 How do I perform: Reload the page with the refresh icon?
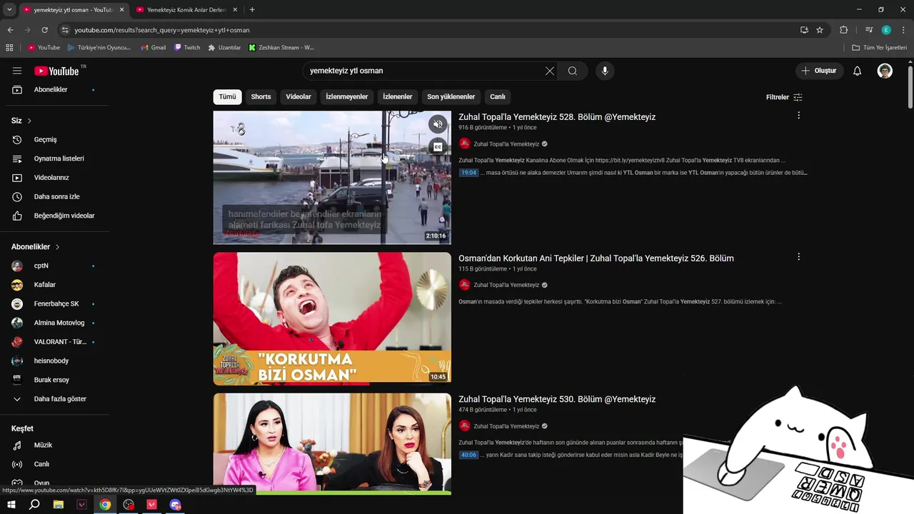coord(44,30)
